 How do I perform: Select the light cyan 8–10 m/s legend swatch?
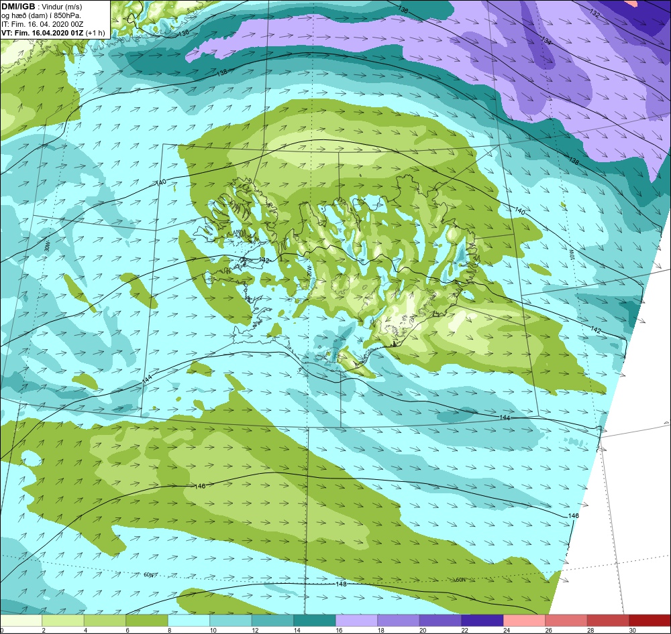click(189, 621)
